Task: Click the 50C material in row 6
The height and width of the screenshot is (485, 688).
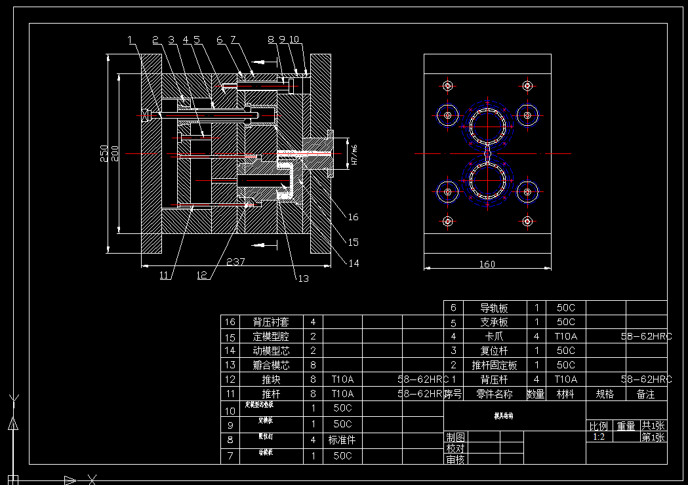Action: [x=565, y=308]
